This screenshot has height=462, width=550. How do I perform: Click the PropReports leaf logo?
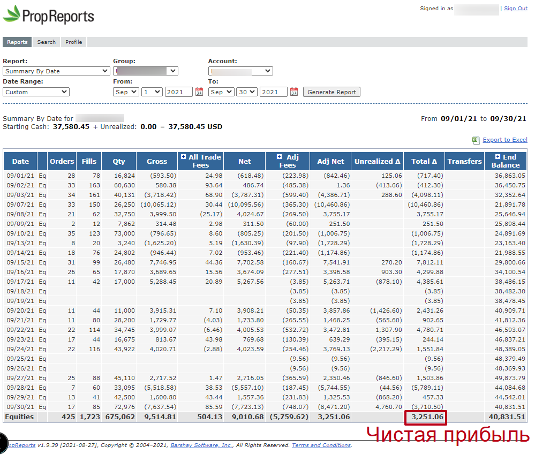point(12,14)
